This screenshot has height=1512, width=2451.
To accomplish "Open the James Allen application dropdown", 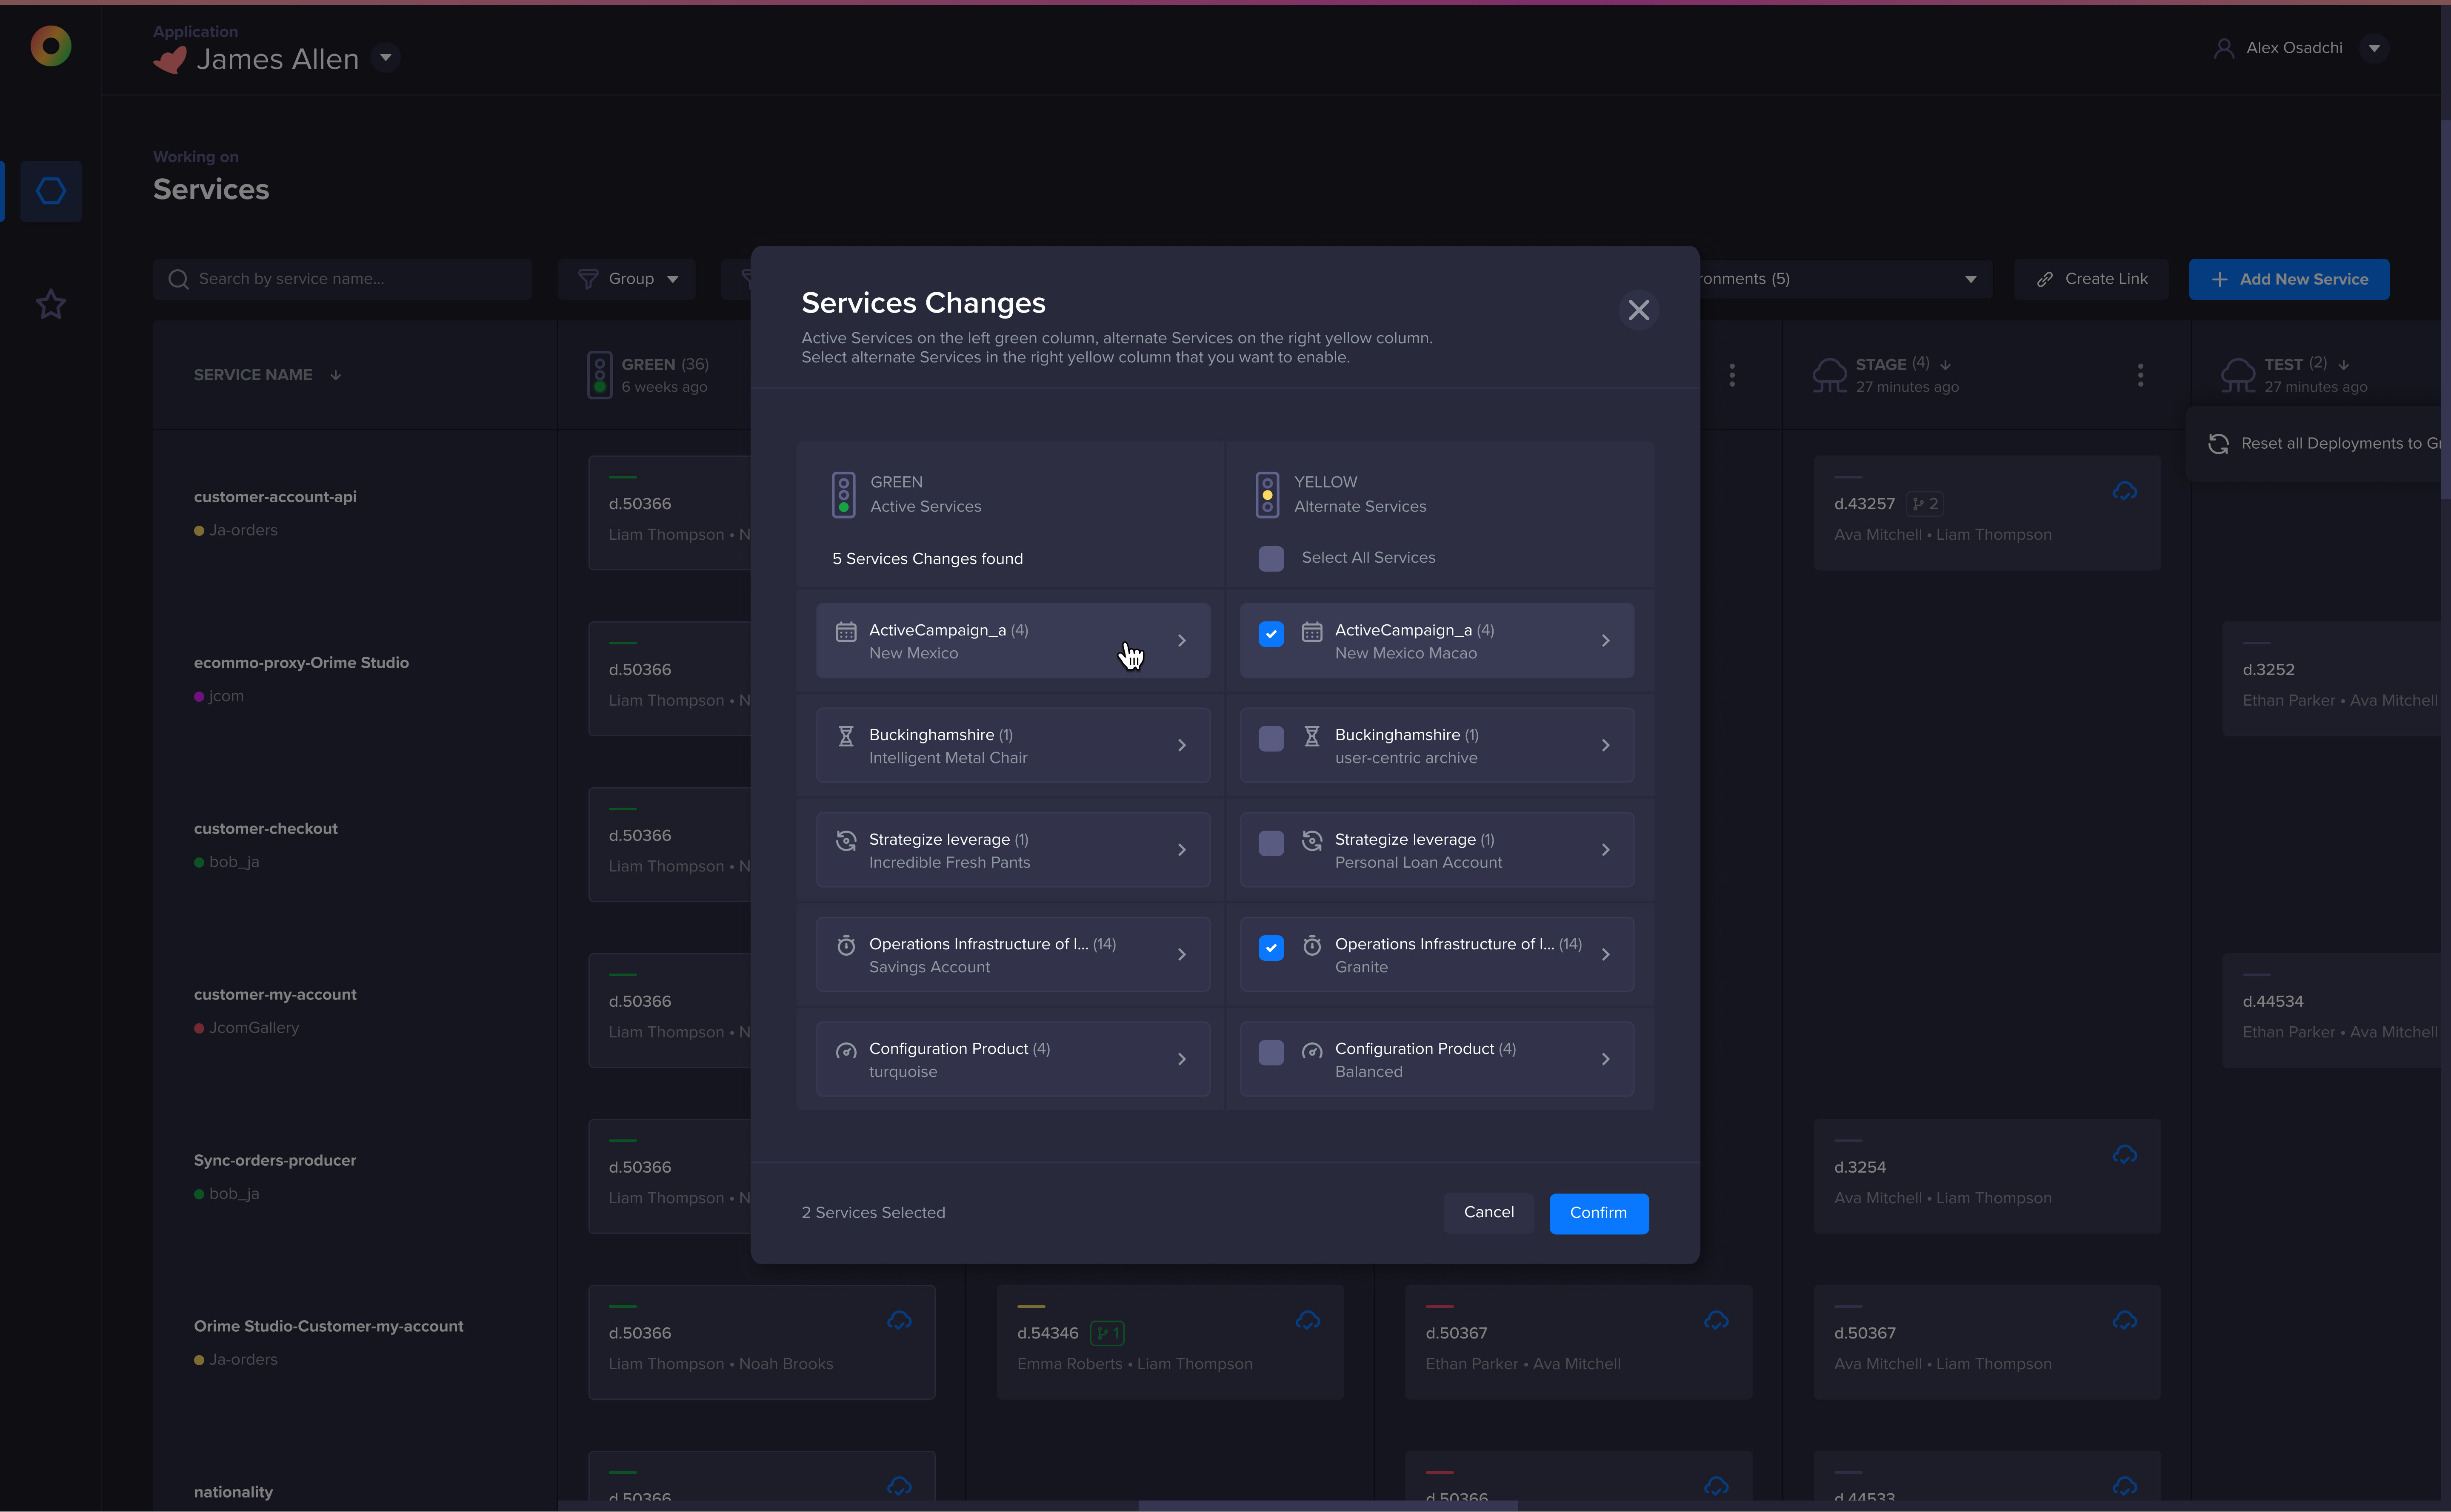I will pos(385,58).
